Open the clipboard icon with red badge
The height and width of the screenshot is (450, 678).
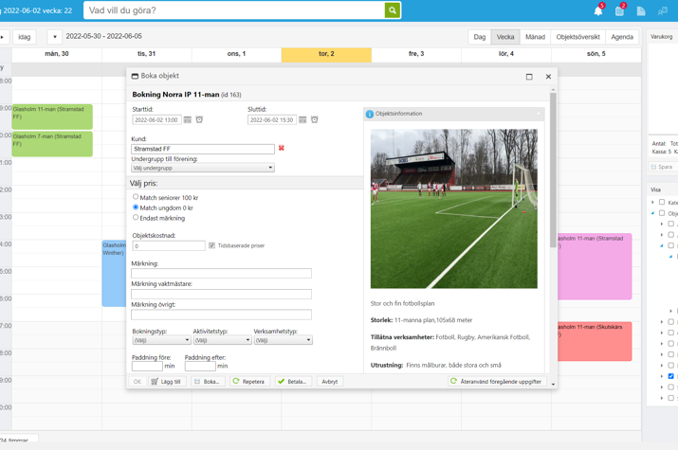tap(619, 11)
